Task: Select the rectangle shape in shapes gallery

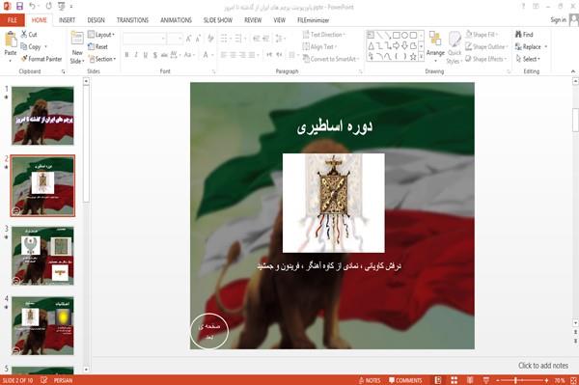Action: pyautogui.click(x=397, y=35)
